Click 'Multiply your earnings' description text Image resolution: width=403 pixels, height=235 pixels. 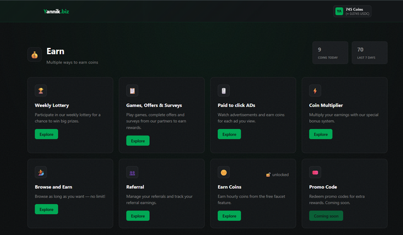click(344, 118)
